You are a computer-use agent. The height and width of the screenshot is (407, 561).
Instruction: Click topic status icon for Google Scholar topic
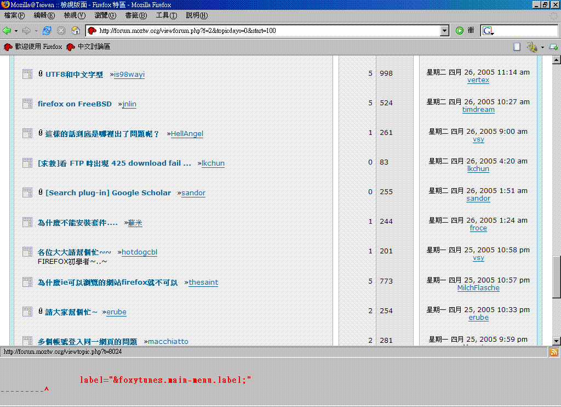point(27,193)
